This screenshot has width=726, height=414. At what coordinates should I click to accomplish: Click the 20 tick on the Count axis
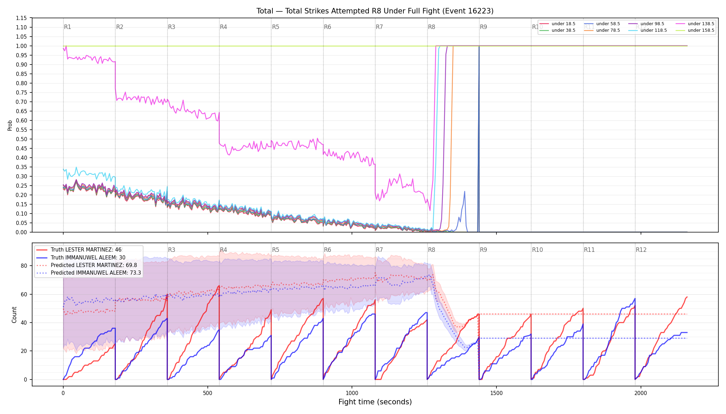pyautogui.click(x=24, y=351)
